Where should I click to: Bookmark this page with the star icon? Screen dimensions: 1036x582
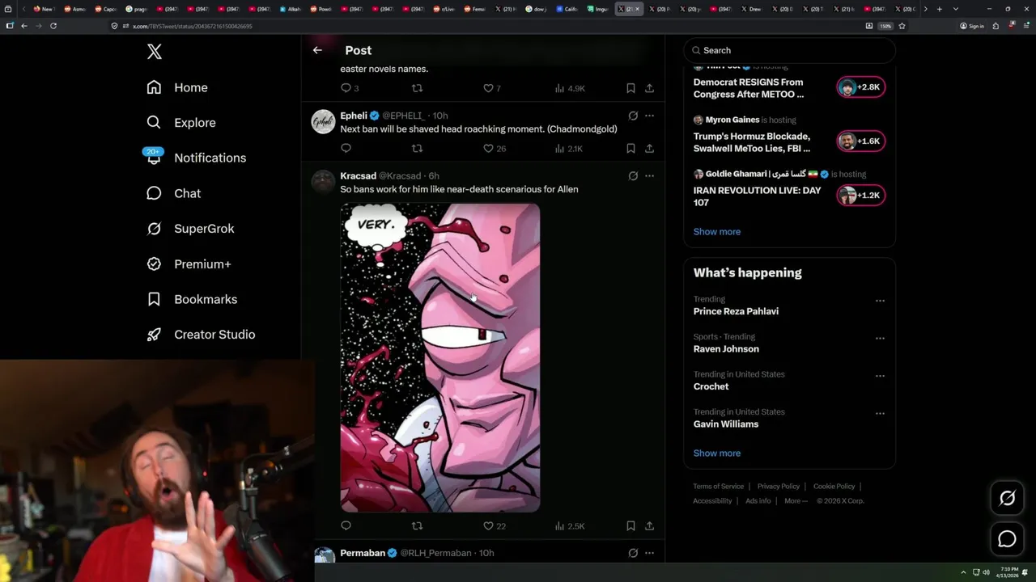pos(902,26)
